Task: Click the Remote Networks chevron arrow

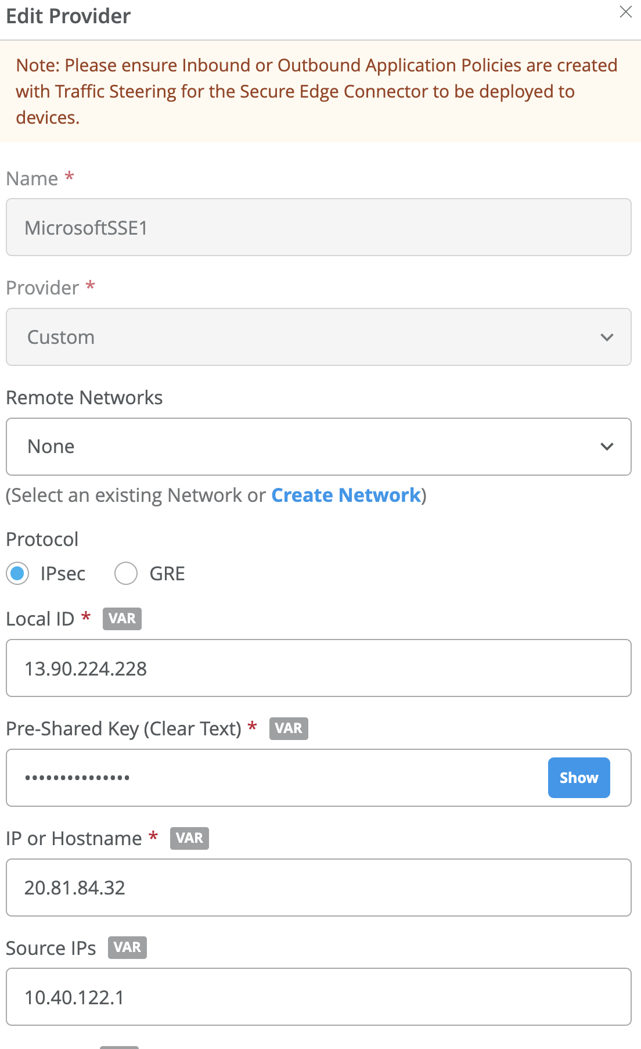Action: 607,447
